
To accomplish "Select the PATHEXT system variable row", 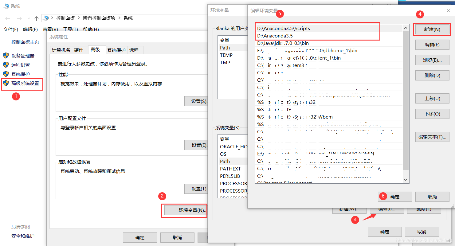I will click(233, 169).
